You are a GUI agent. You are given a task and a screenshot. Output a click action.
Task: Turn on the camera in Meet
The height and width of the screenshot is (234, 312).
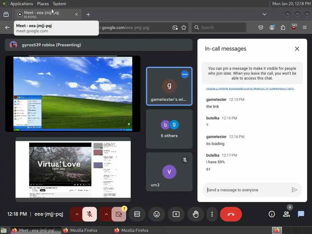(x=119, y=214)
